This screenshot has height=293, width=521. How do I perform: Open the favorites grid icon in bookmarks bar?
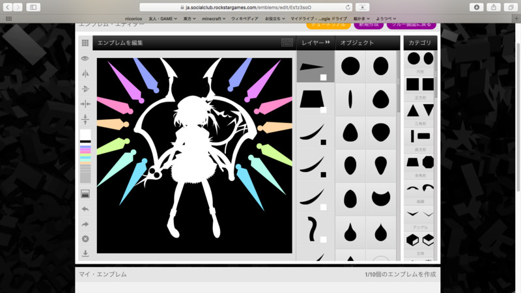click(x=8, y=19)
